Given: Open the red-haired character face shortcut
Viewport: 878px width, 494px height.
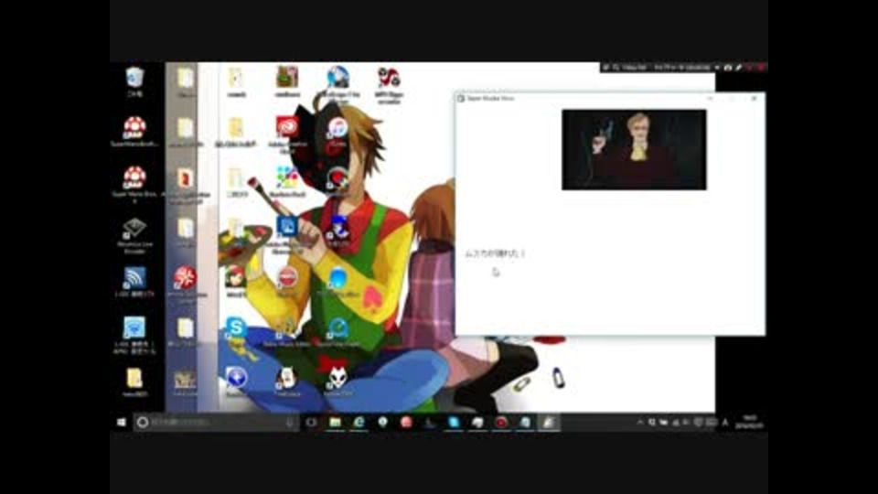Looking at the screenshot, I should 236,278.
